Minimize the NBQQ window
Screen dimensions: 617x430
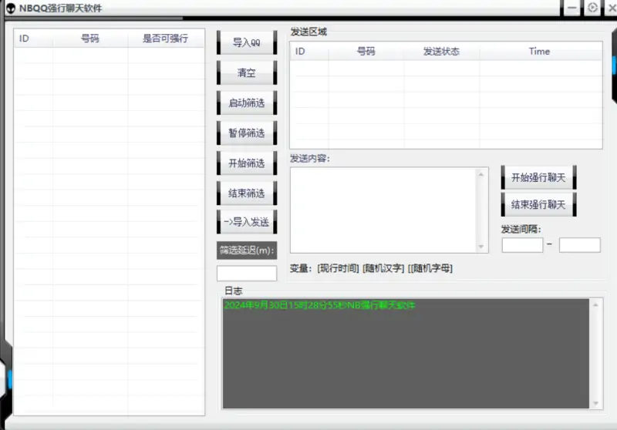pyautogui.click(x=571, y=8)
